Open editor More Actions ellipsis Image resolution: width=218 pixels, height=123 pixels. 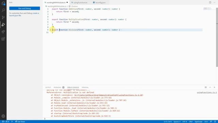(214, 2)
